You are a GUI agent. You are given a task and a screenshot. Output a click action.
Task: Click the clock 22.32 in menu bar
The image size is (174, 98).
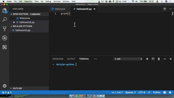pyautogui.click(x=151, y=1)
